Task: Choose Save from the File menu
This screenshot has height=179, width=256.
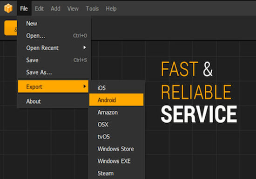Action: (54, 60)
